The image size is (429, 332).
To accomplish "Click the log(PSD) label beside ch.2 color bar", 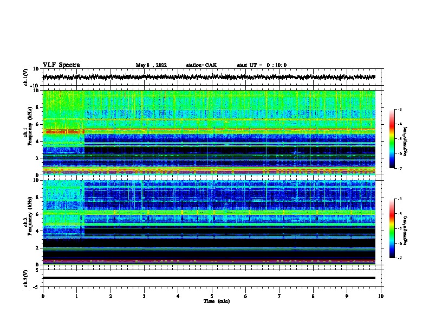I will [406, 231].
